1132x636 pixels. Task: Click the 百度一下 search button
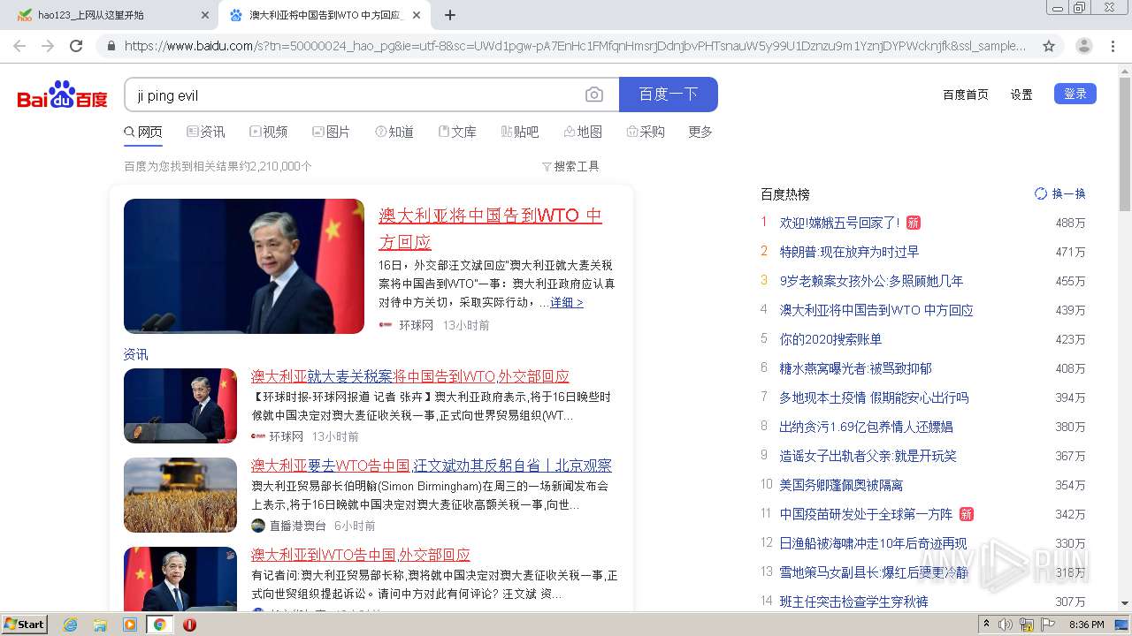coord(669,95)
